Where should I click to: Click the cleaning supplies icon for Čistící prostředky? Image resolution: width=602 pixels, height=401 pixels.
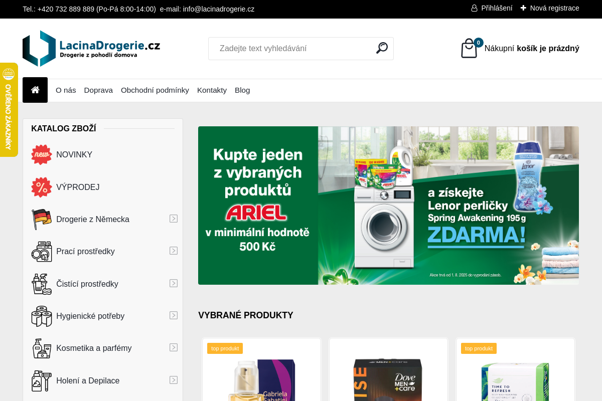[42, 284]
